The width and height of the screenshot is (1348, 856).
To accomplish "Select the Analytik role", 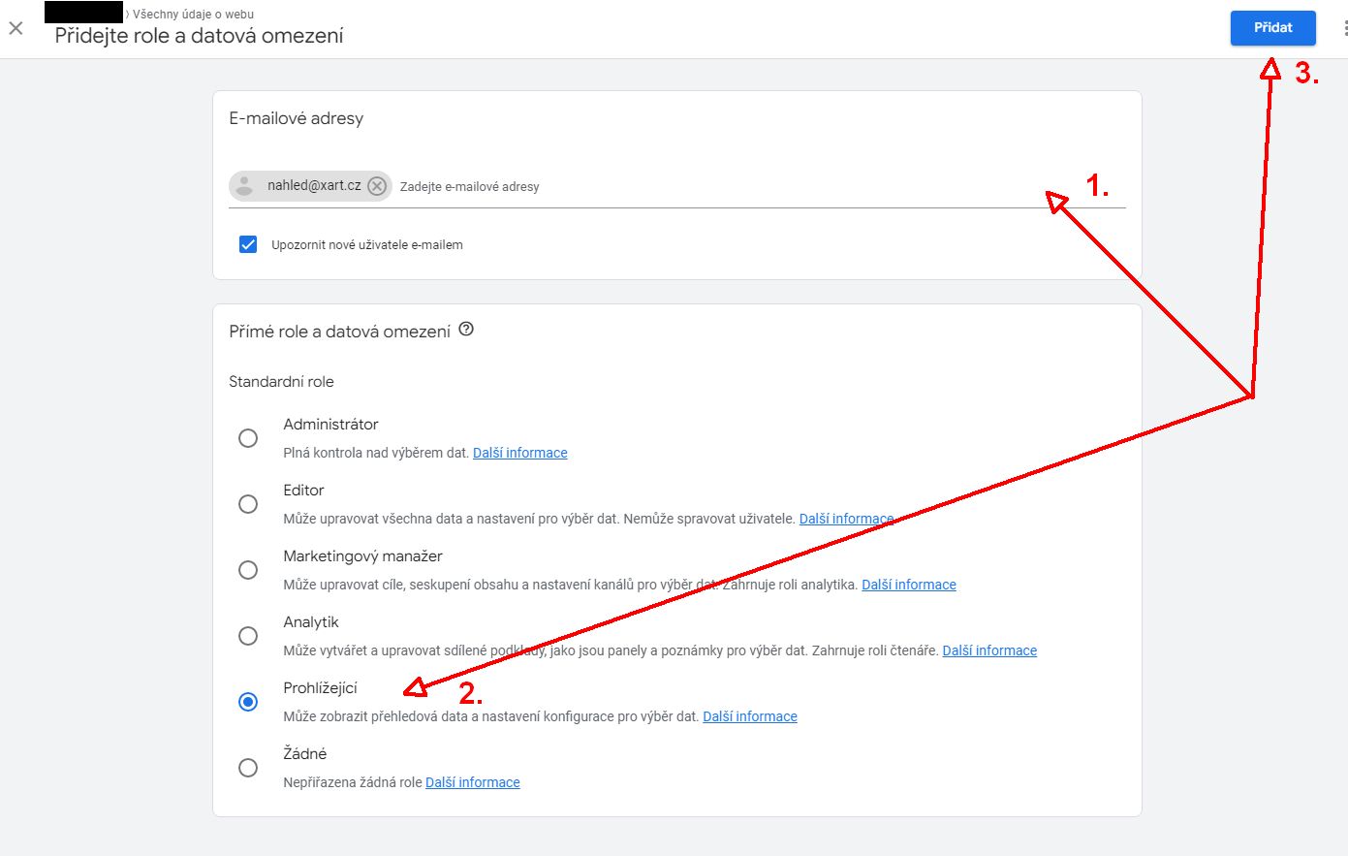I will (248, 636).
